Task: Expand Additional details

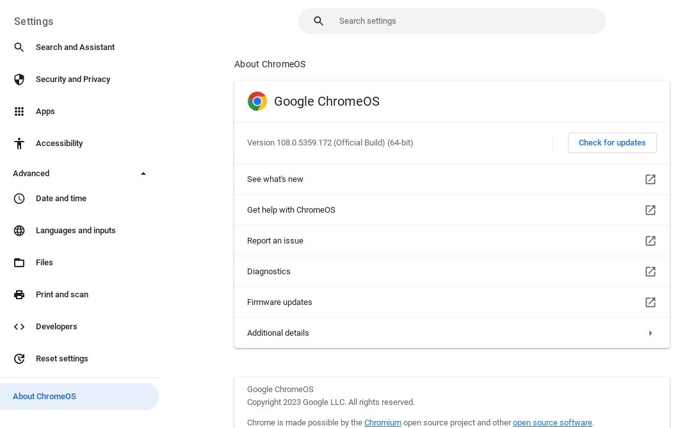Action: tap(651, 333)
